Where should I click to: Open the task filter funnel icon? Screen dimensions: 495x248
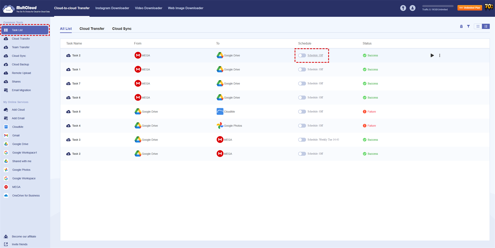click(x=468, y=27)
